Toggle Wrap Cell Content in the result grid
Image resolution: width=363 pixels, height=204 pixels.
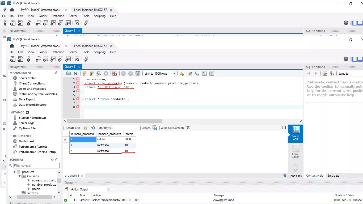(188, 128)
